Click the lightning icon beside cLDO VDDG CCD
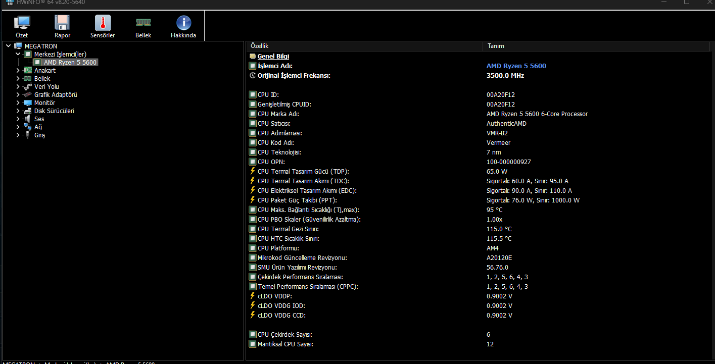The width and height of the screenshot is (715, 364). coord(253,315)
